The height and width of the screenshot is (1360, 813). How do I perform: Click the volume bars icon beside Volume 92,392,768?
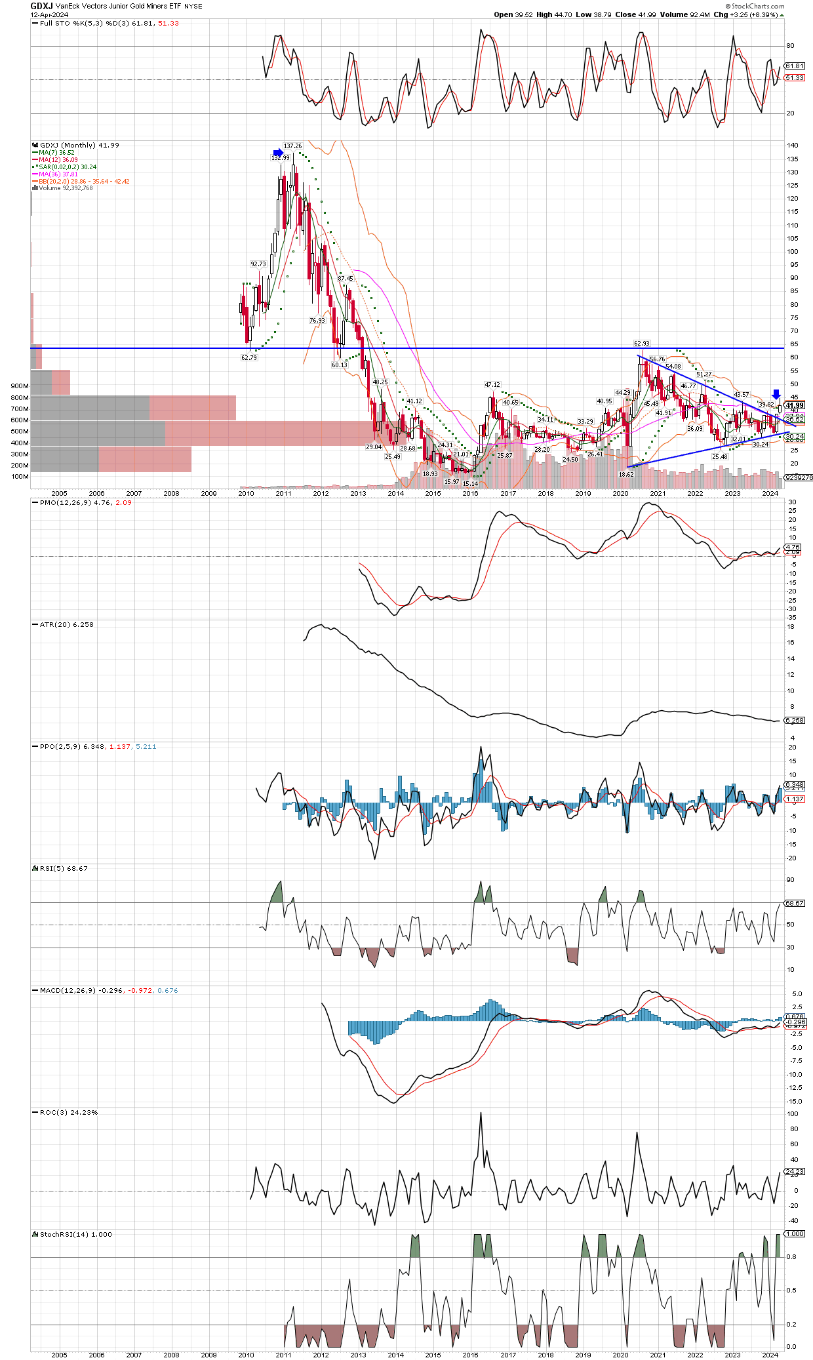(35, 188)
